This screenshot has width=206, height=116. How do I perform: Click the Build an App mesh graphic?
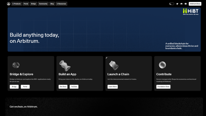(65, 65)
